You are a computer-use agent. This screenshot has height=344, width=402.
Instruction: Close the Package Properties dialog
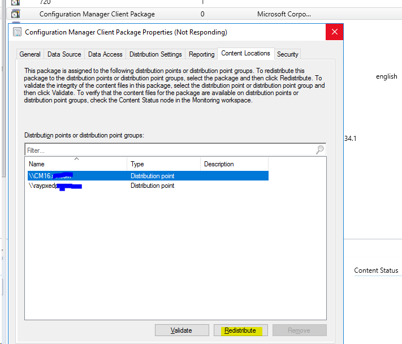coord(334,32)
